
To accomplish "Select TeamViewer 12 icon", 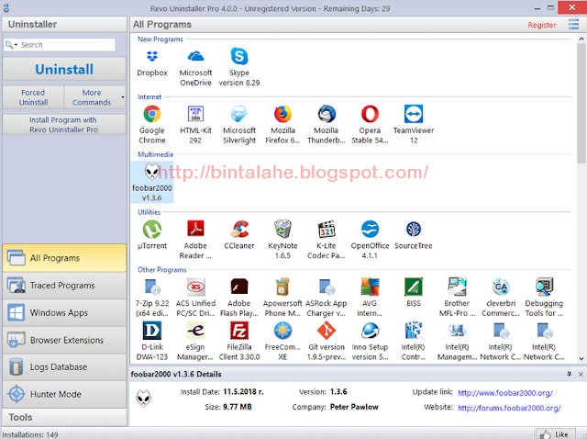I will (414, 115).
